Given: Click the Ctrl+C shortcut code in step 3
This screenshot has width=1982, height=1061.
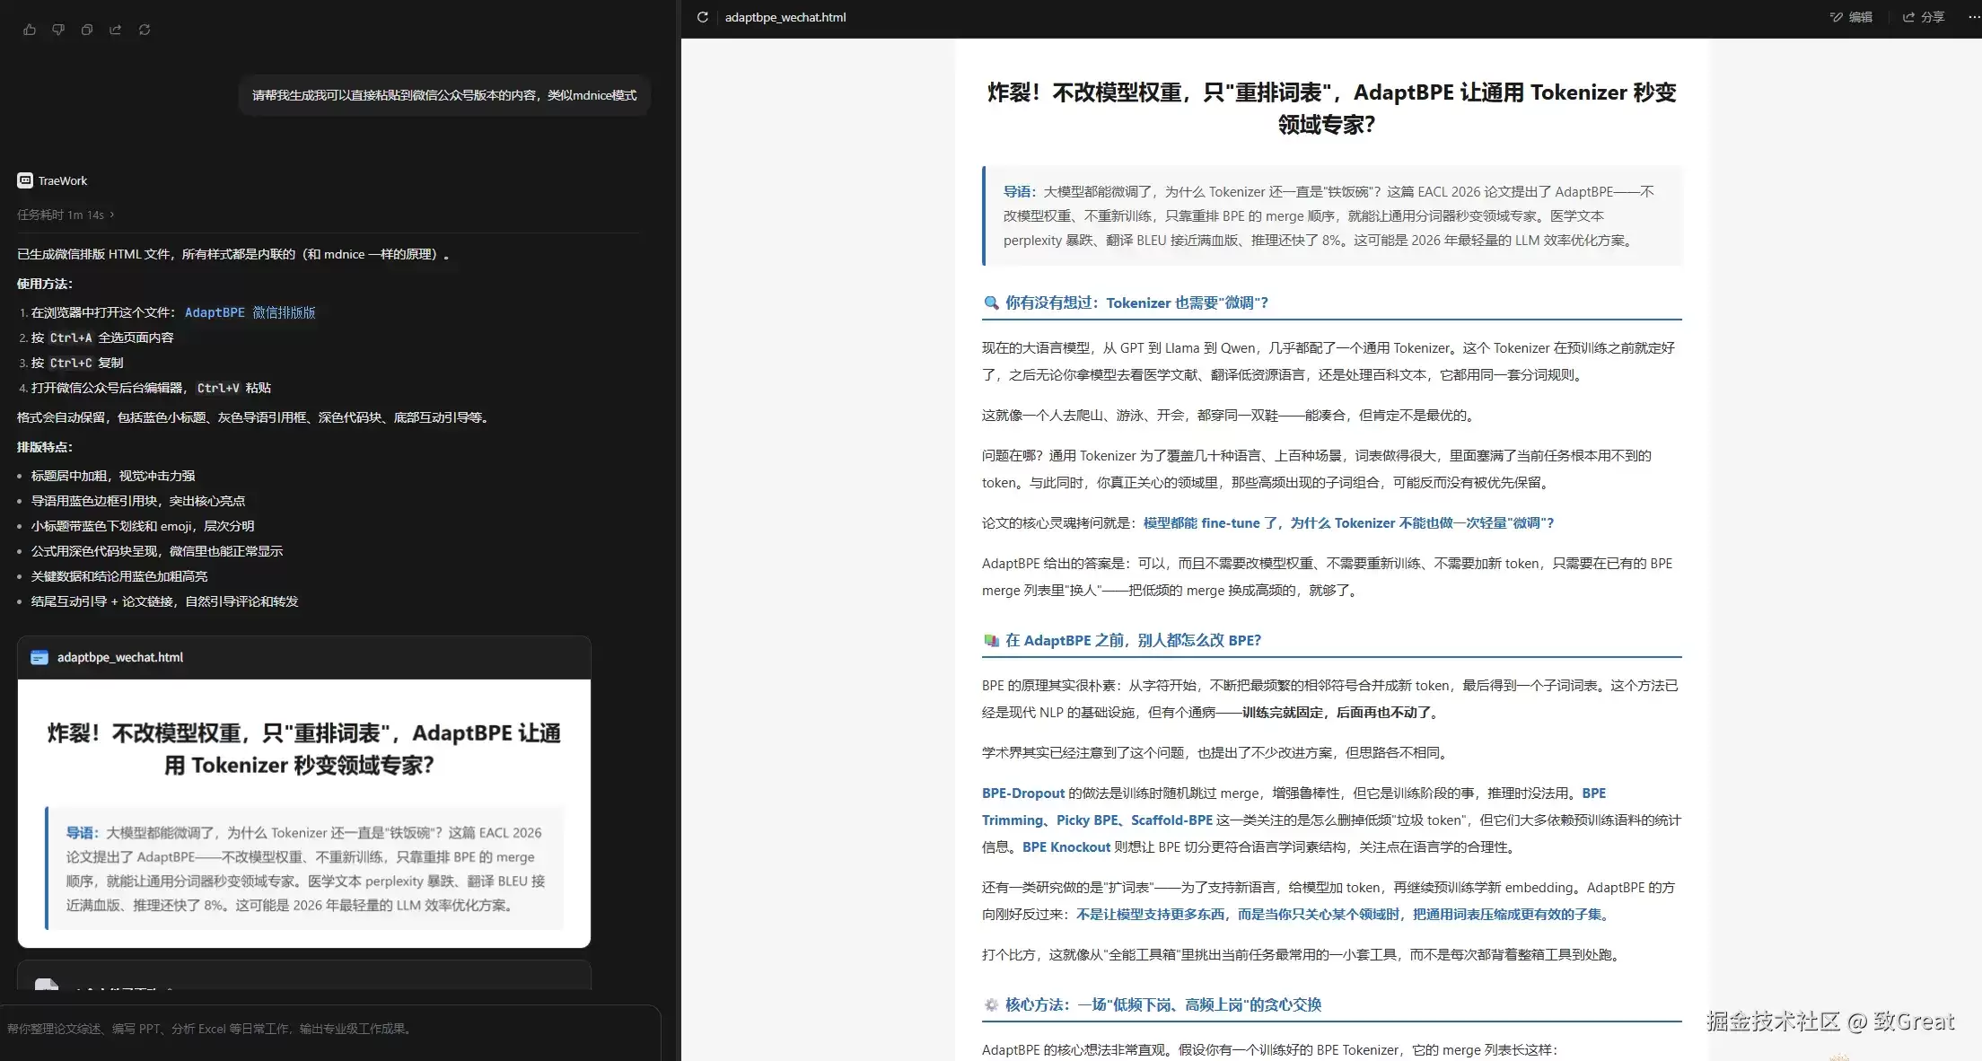Looking at the screenshot, I should tap(71, 363).
